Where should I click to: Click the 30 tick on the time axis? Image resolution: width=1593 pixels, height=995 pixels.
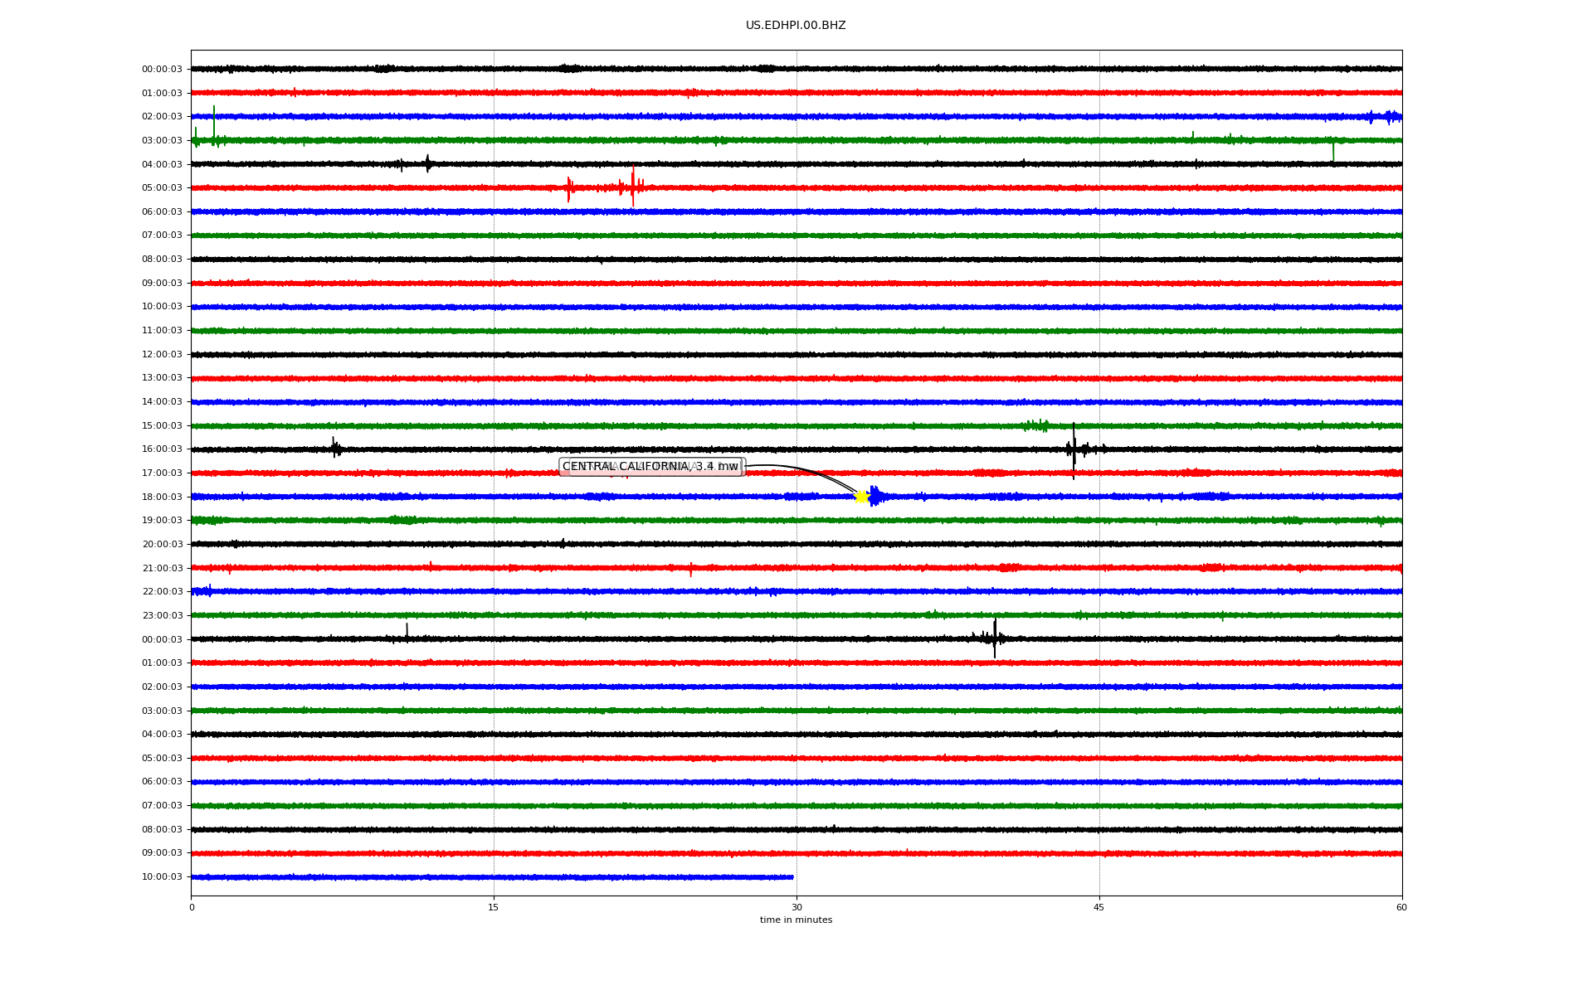[x=796, y=907]
